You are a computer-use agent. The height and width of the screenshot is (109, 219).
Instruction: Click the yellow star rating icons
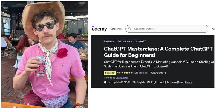pos(127,73)
